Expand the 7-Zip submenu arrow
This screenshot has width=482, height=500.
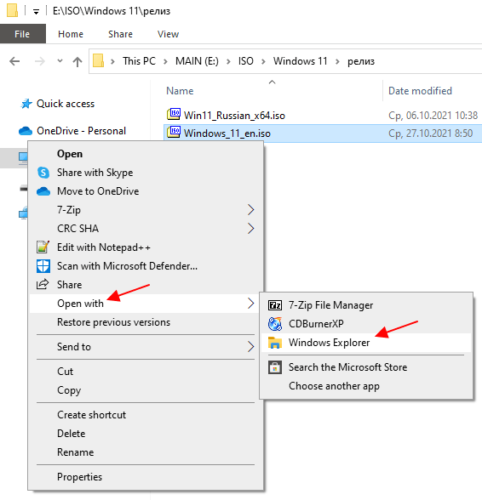250,210
